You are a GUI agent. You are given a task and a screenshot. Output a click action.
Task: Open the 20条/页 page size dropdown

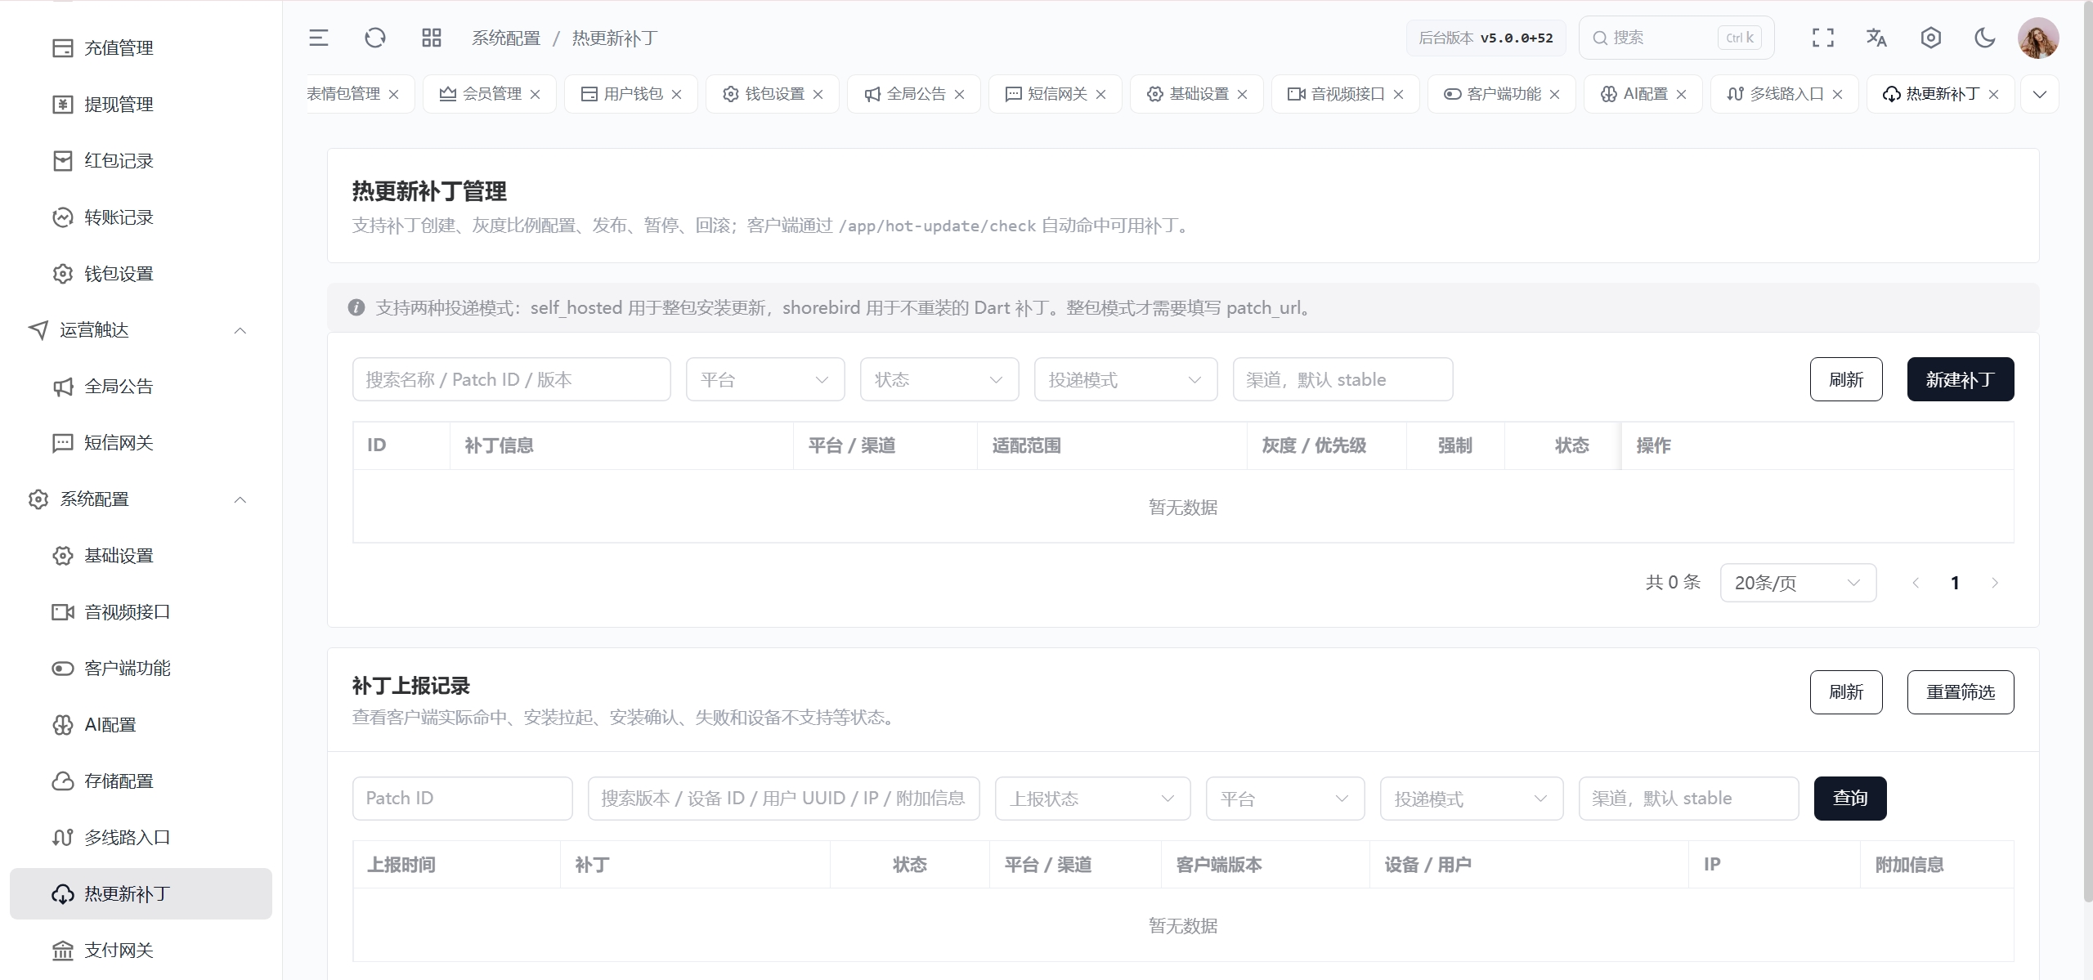tap(1798, 583)
